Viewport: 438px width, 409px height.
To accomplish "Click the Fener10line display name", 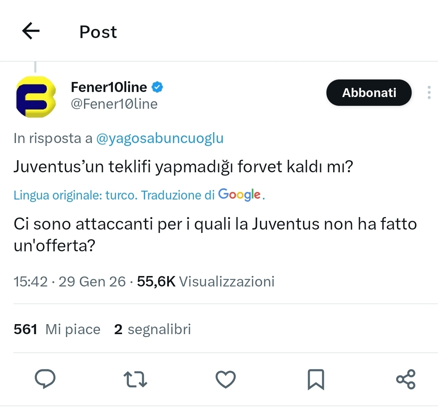I will point(109,87).
